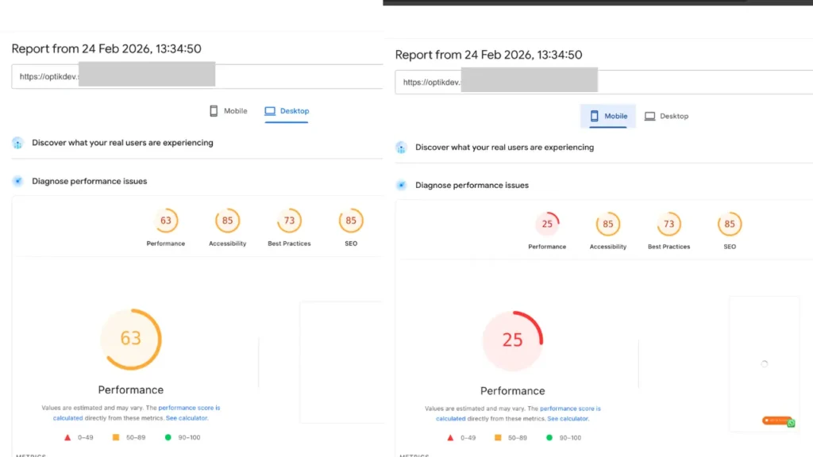Click the diagnose performance issues icon in left report
This screenshot has width=813, height=457.
(x=17, y=181)
